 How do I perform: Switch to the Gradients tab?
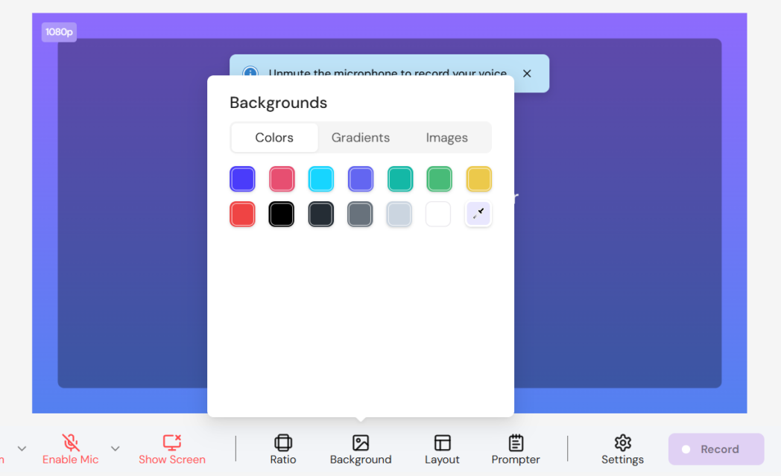(361, 137)
